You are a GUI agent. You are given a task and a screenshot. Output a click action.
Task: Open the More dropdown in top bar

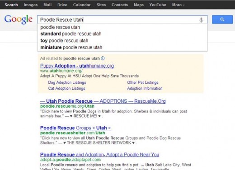pyautogui.click(x=178, y=5)
